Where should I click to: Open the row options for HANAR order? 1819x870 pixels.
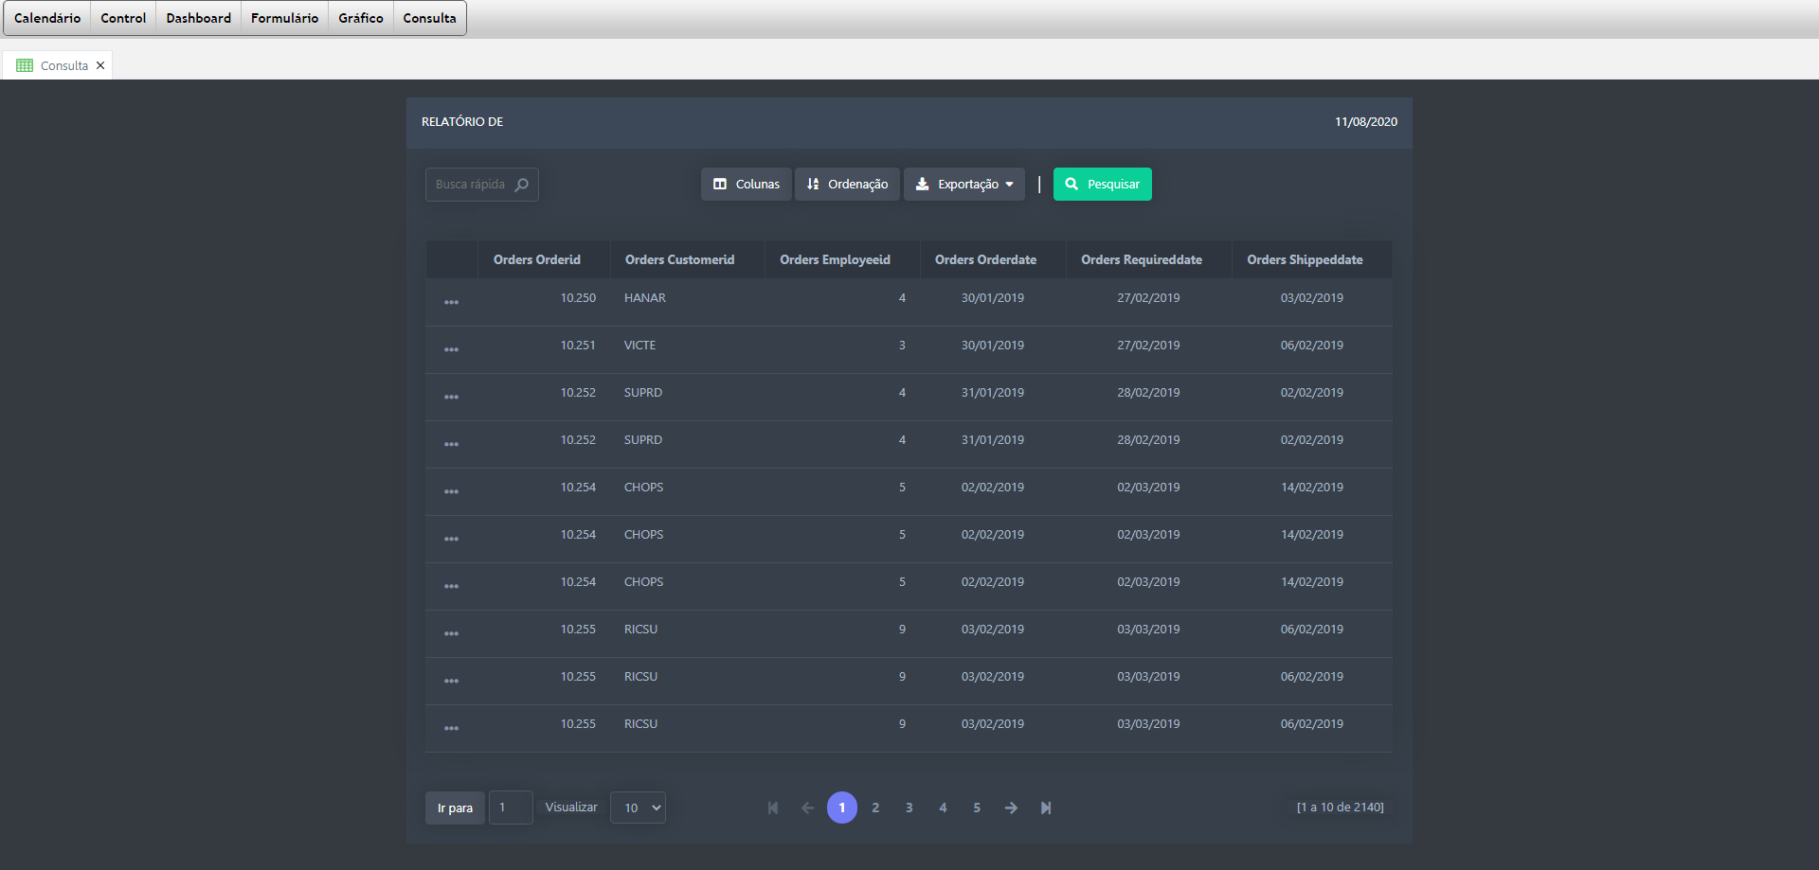click(451, 302)
